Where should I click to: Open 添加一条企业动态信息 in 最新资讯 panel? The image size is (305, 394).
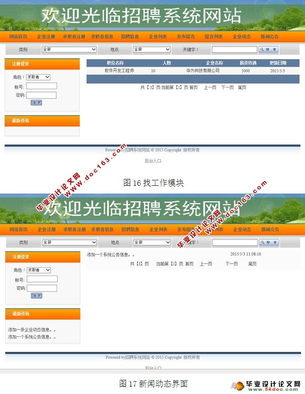[x=32, y=329]
